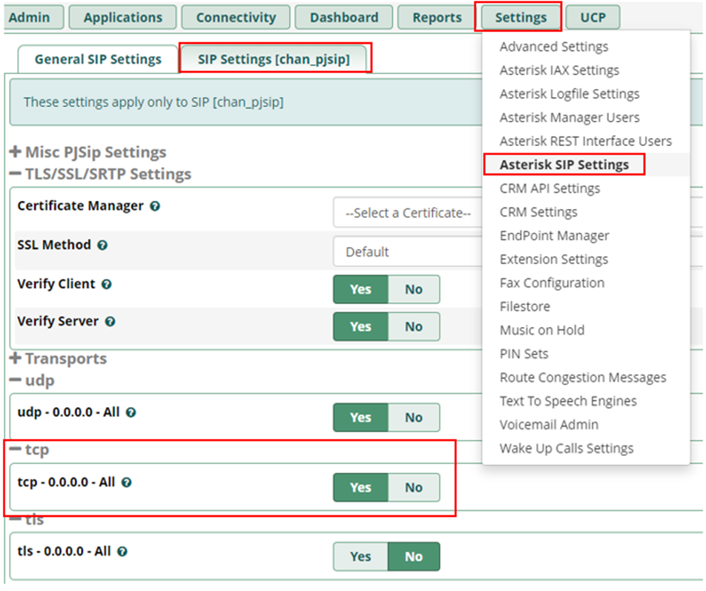Open the SSL Method Default dropdown
This screenshot has height=591, width=706.
click(x=407, y=251)
